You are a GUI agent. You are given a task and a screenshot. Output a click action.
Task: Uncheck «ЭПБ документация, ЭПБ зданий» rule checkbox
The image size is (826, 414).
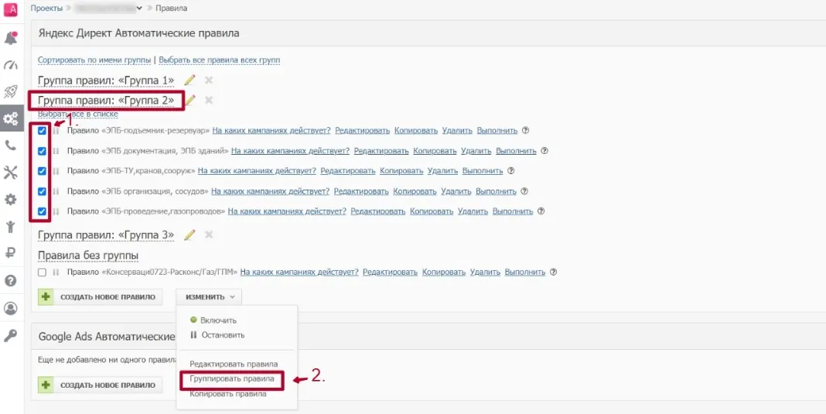(x=42, y=151)
